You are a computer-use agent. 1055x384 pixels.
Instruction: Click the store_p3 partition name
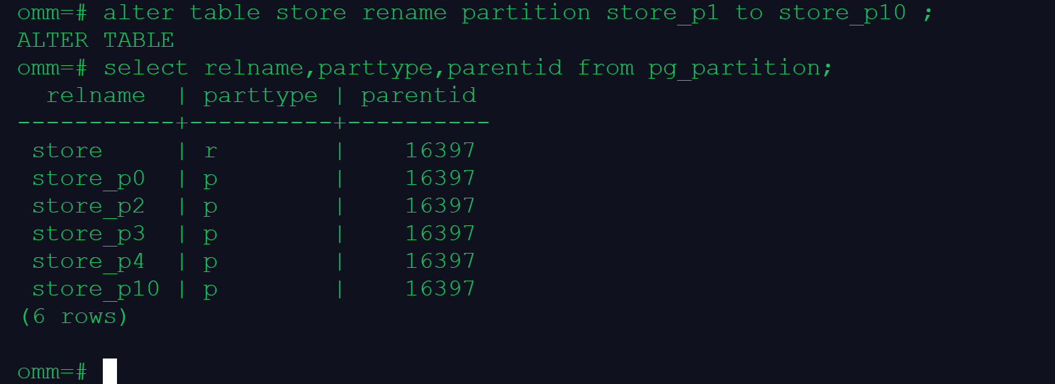tap(89, 235)
